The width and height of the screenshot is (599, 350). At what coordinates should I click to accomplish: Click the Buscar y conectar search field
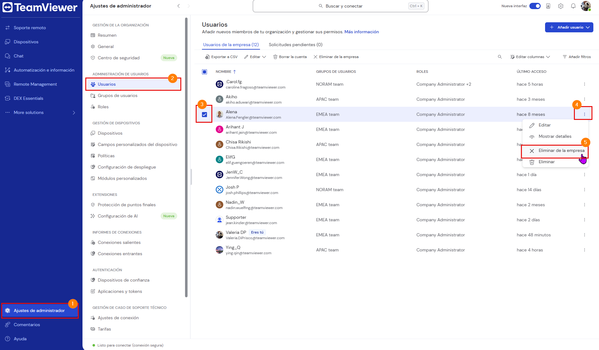pyautogui.click(x=340, y=6)
